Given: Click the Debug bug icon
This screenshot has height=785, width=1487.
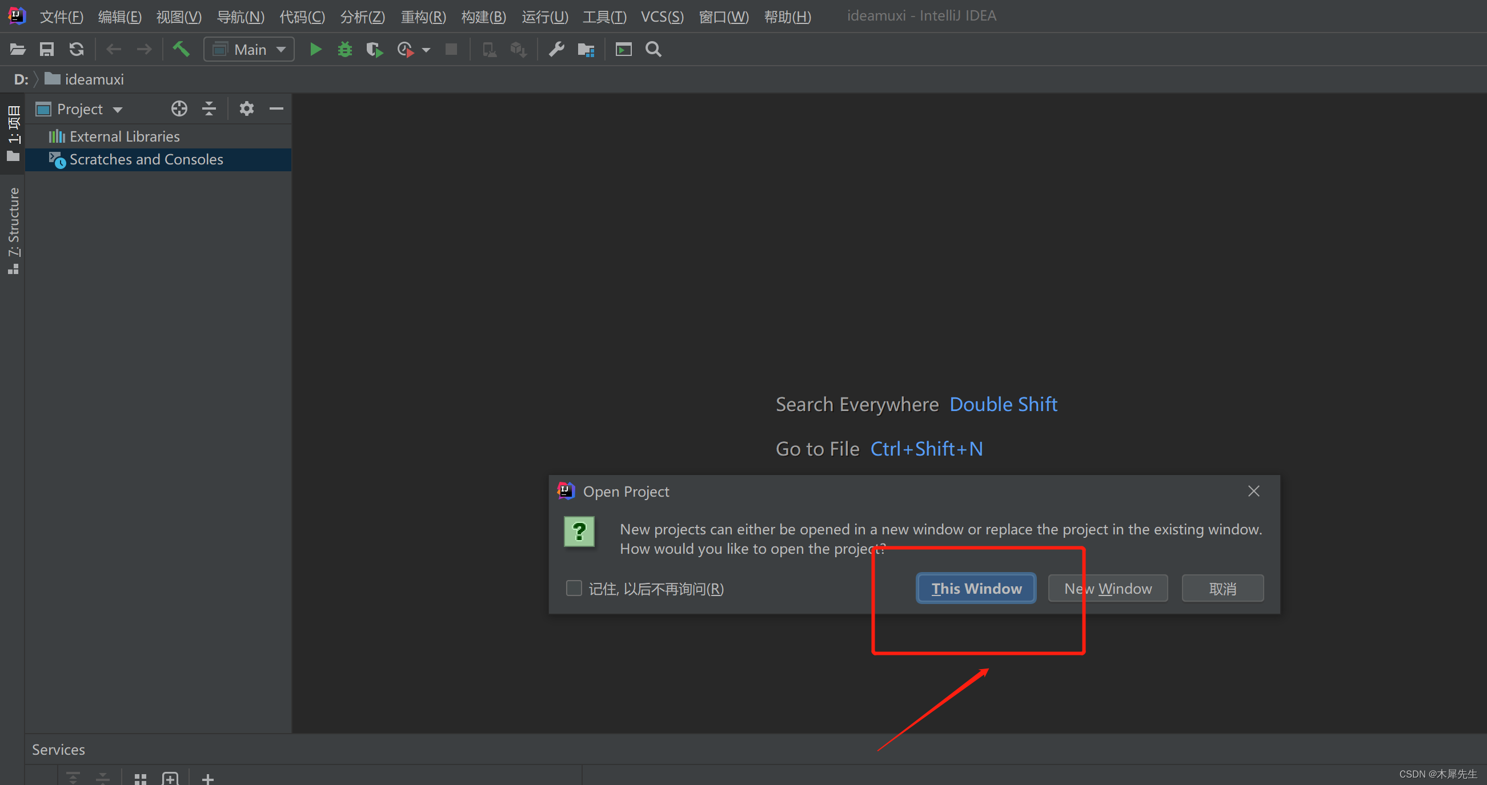Looking at the screenshot, I should click(x=344, y=50).
